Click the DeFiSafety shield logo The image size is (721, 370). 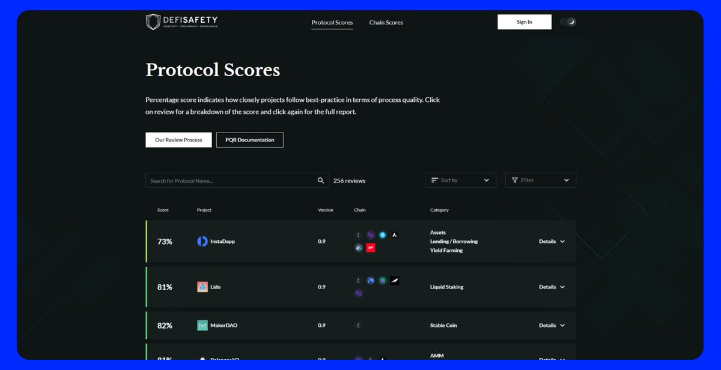coord(153,22)
